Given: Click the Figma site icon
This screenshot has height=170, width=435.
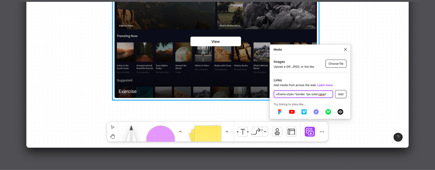Looking at the screenshot, I should click(280, 112).
